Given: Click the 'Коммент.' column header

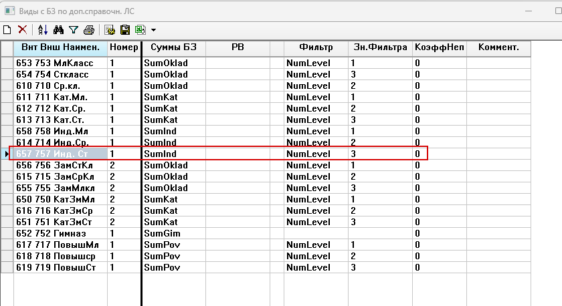Looking at the screenshot, I should click(x=498, y=48).
